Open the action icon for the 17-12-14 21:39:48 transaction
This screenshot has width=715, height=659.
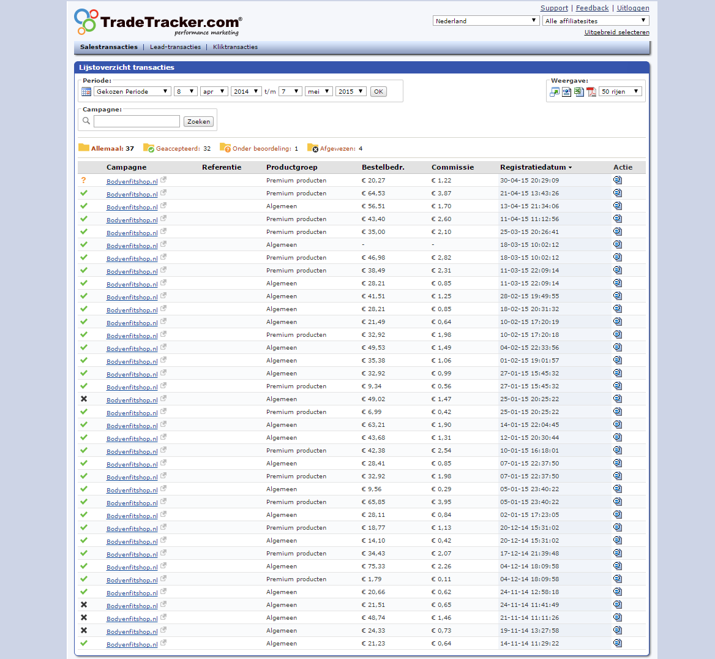click(x=618, y=553)
